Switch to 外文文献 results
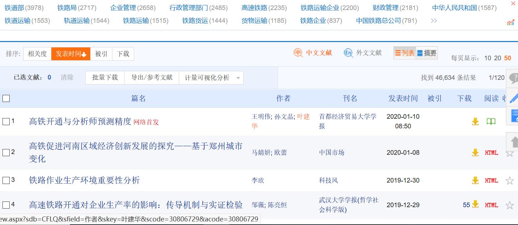518x225 pixels. coord(362,53)
